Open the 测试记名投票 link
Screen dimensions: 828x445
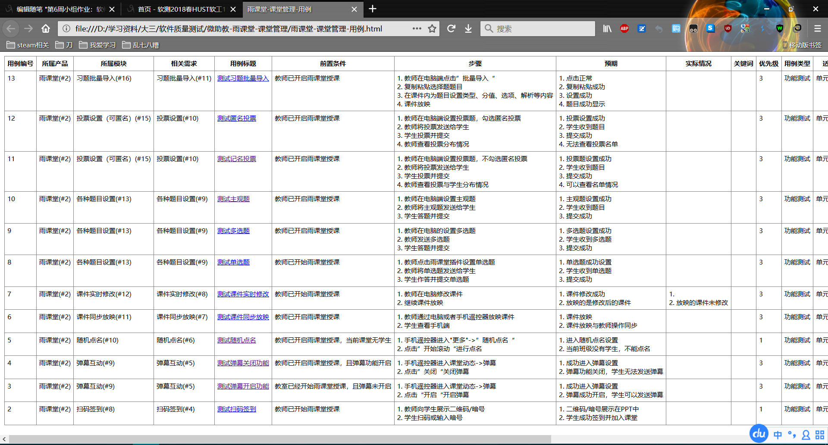point(236,159)
